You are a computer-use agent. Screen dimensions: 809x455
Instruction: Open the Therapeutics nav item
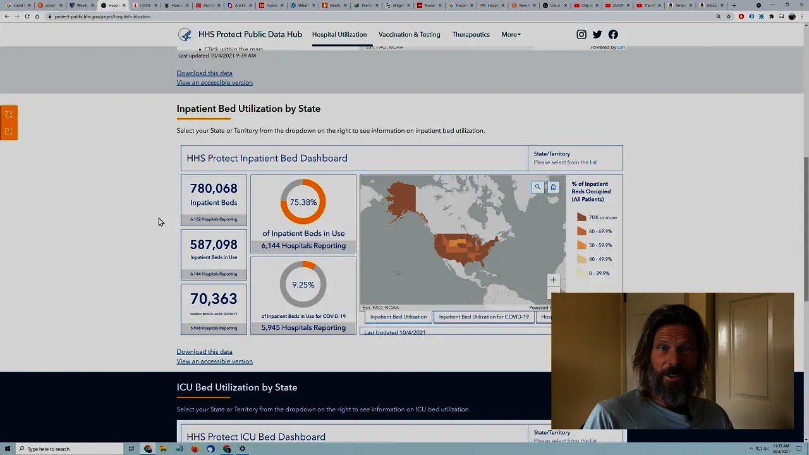(471, 34)
